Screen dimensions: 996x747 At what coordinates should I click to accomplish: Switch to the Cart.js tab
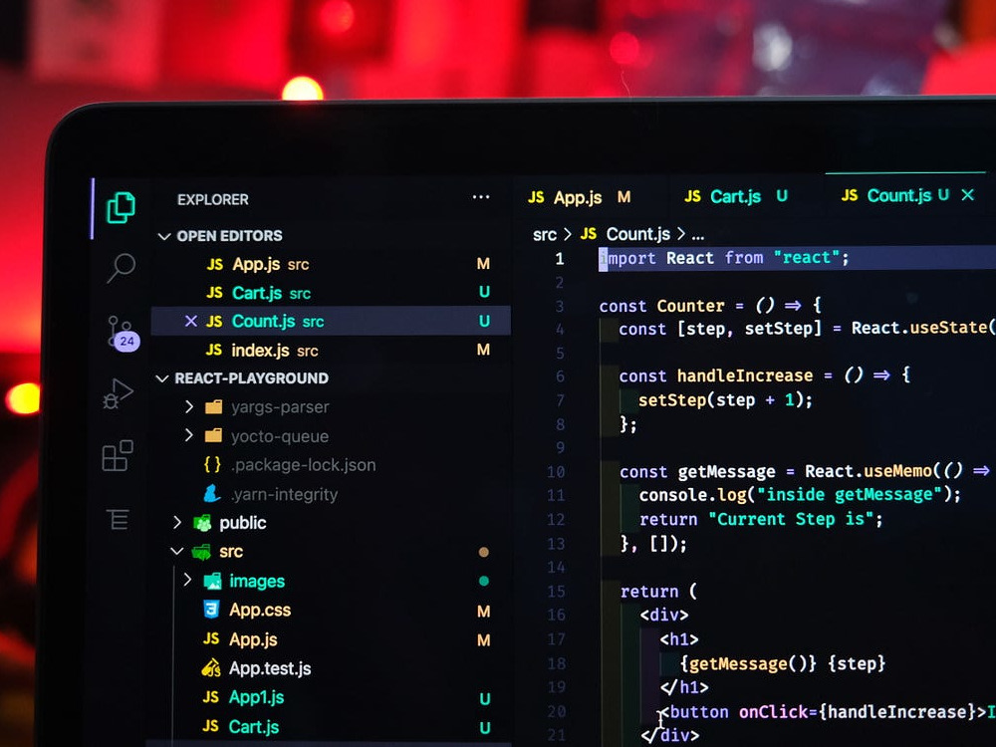coord(736,196)
